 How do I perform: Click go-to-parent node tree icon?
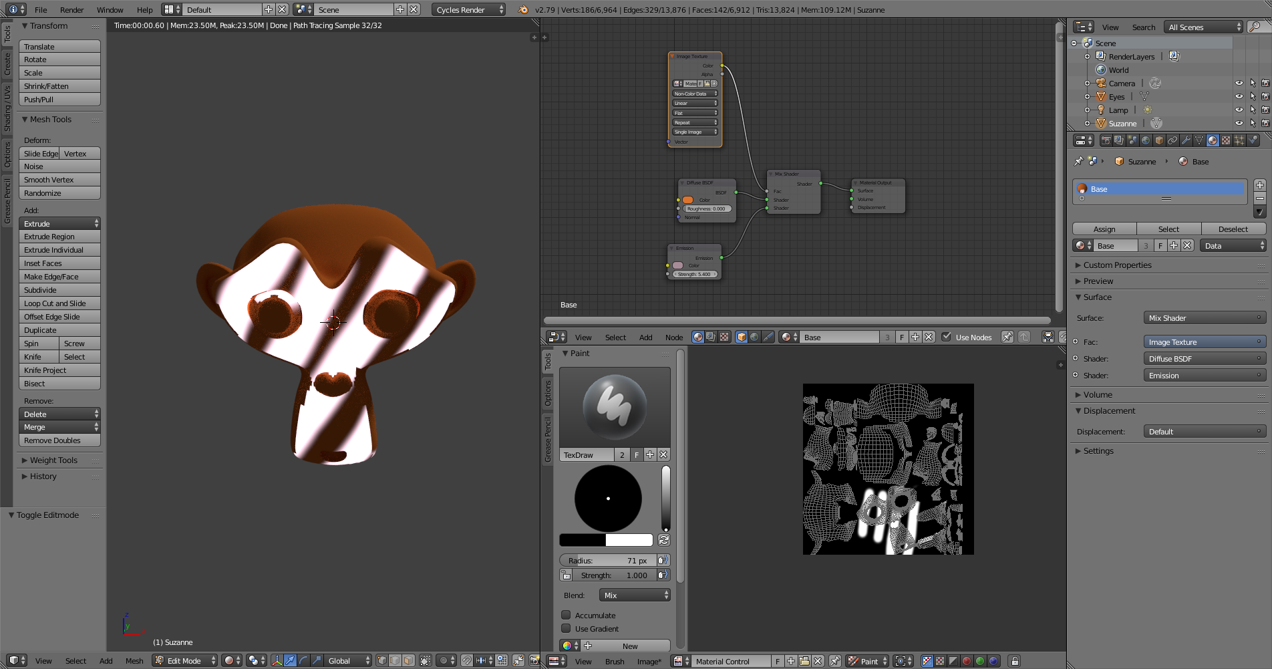pyautogui.click(x=1024, y=337)
